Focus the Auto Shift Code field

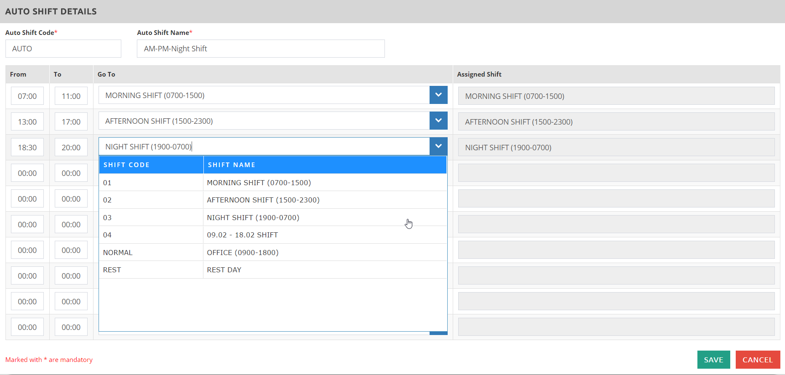pyautogui.click(x=63, y=49)
